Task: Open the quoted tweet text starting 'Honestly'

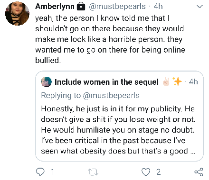Action: click(x=118, y=130)
